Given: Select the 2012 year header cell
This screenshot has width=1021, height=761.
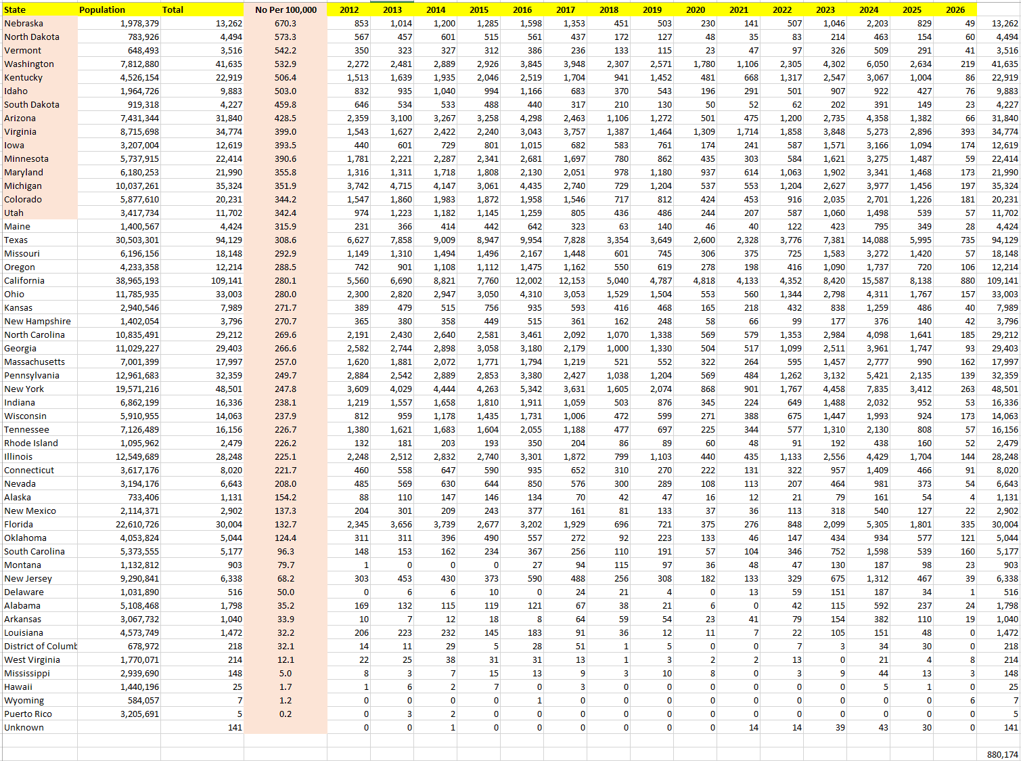Looking at the screenshot, I should [x=349, y=9].
